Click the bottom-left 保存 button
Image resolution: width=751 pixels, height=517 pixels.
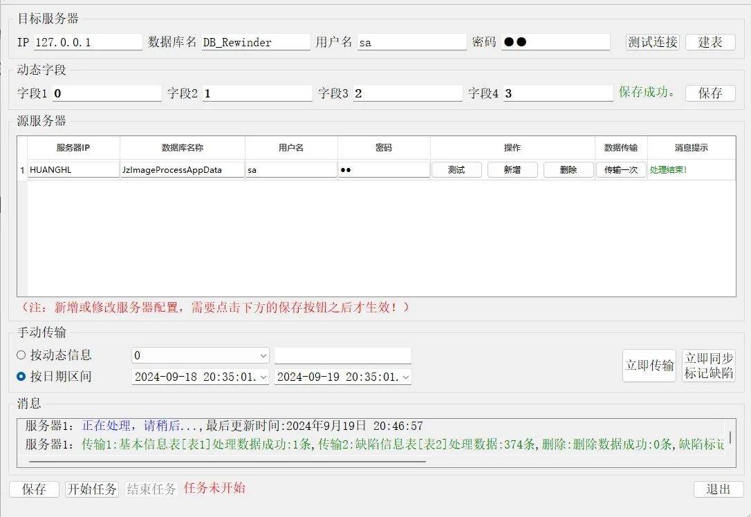point(34,489)
